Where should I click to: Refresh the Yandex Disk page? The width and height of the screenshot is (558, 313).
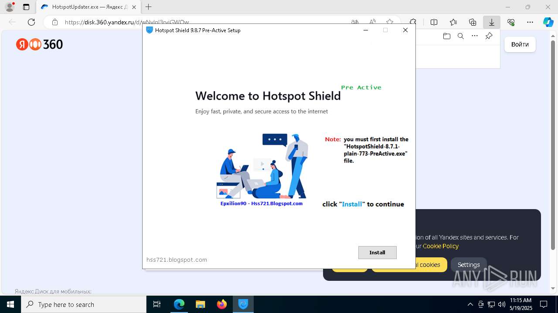tap(31, 22)
